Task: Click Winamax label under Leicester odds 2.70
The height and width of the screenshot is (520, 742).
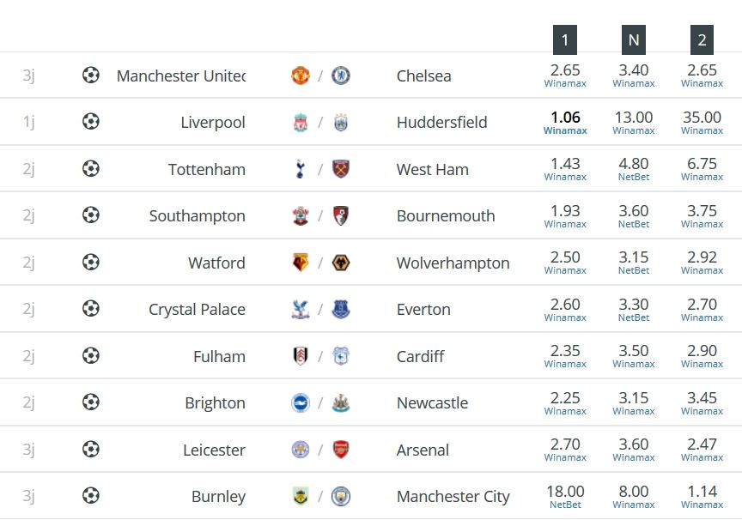Action: tap(565, 457)
